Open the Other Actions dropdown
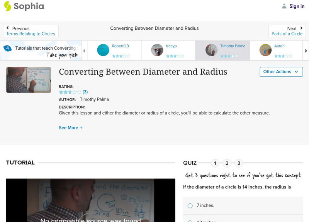This screenshot has width=309, height=222. pos(281,72)
